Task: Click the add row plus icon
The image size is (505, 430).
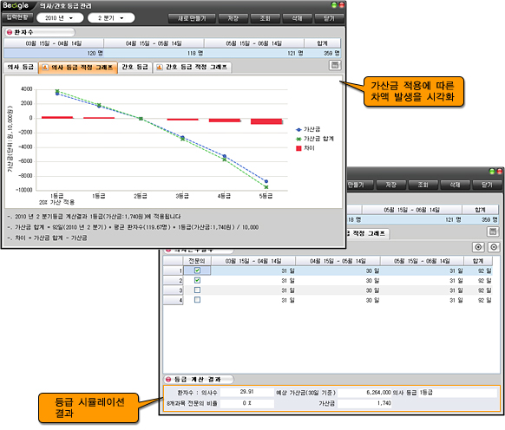Action: [478, 247]
